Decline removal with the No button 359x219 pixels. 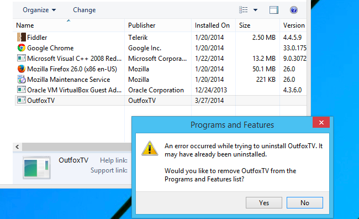(305, 203)
